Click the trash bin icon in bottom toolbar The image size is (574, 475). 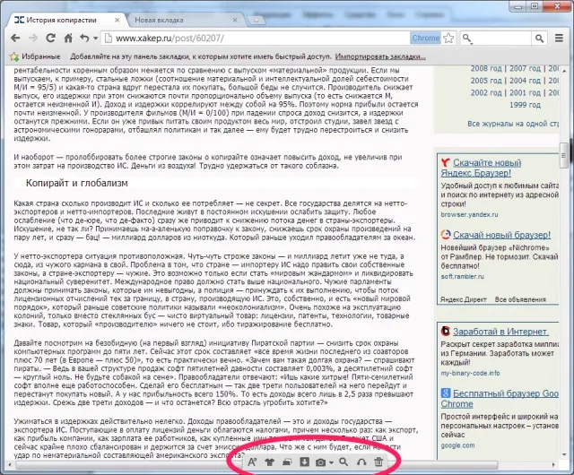tap(378, 462)
